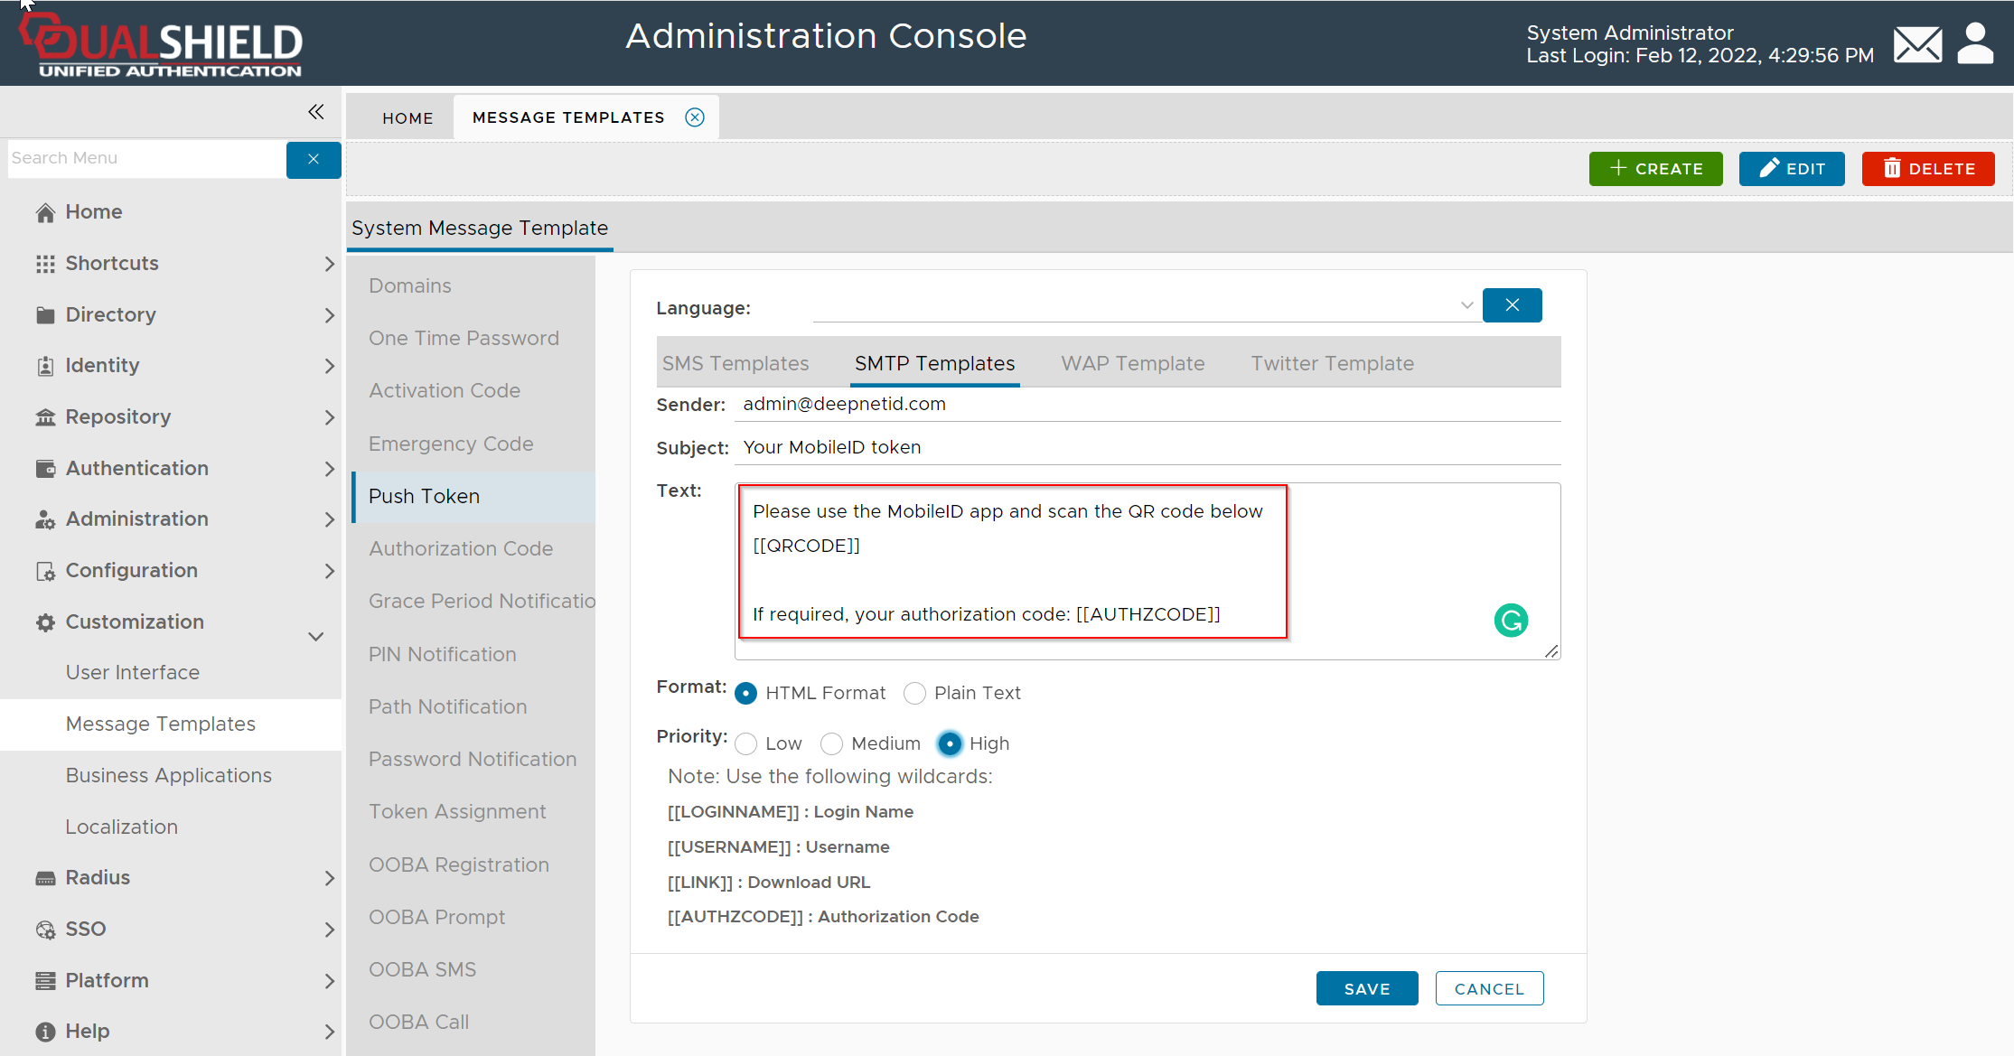This screenshot has width=2014, height=1056.
Task: Click the Help icon in sidebar
Action: [x=45, y=1032]
